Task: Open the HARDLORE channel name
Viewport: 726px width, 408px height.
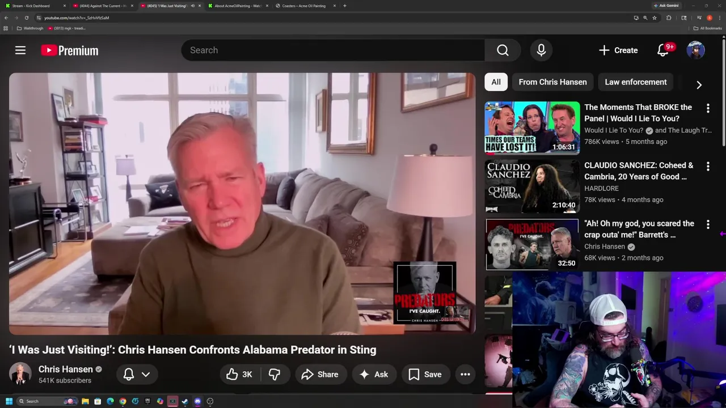Action: tap(601, 188)
